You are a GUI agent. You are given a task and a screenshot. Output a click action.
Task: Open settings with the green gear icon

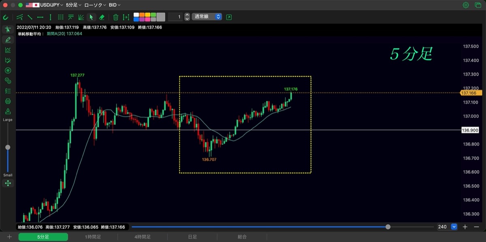466,5
